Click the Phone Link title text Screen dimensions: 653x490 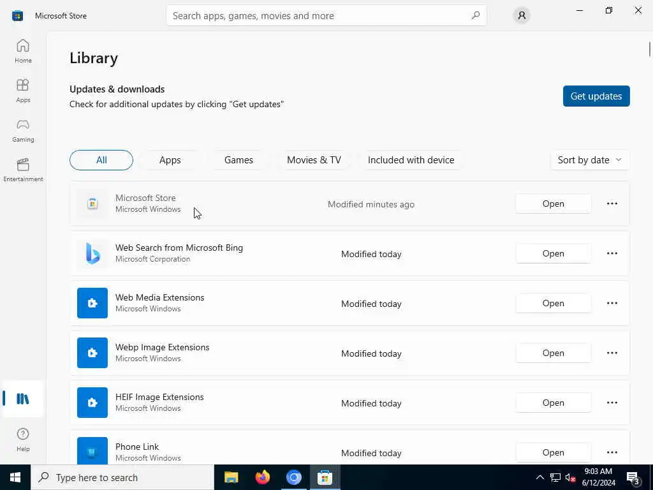coord(137,447)
